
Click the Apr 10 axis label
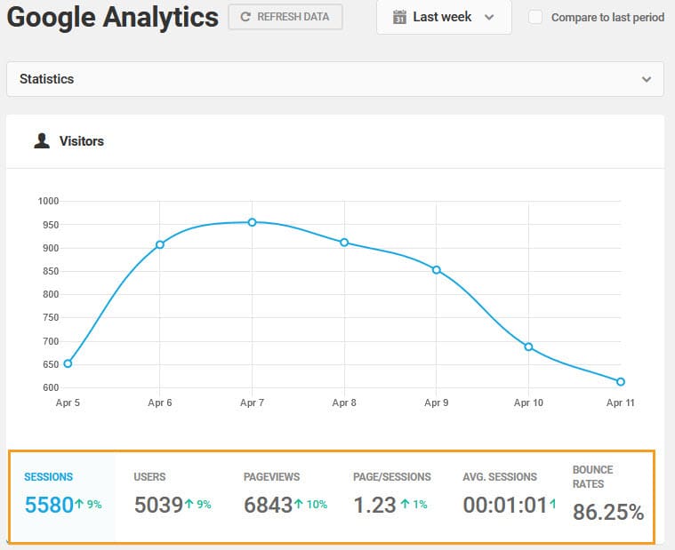point(528,403)
